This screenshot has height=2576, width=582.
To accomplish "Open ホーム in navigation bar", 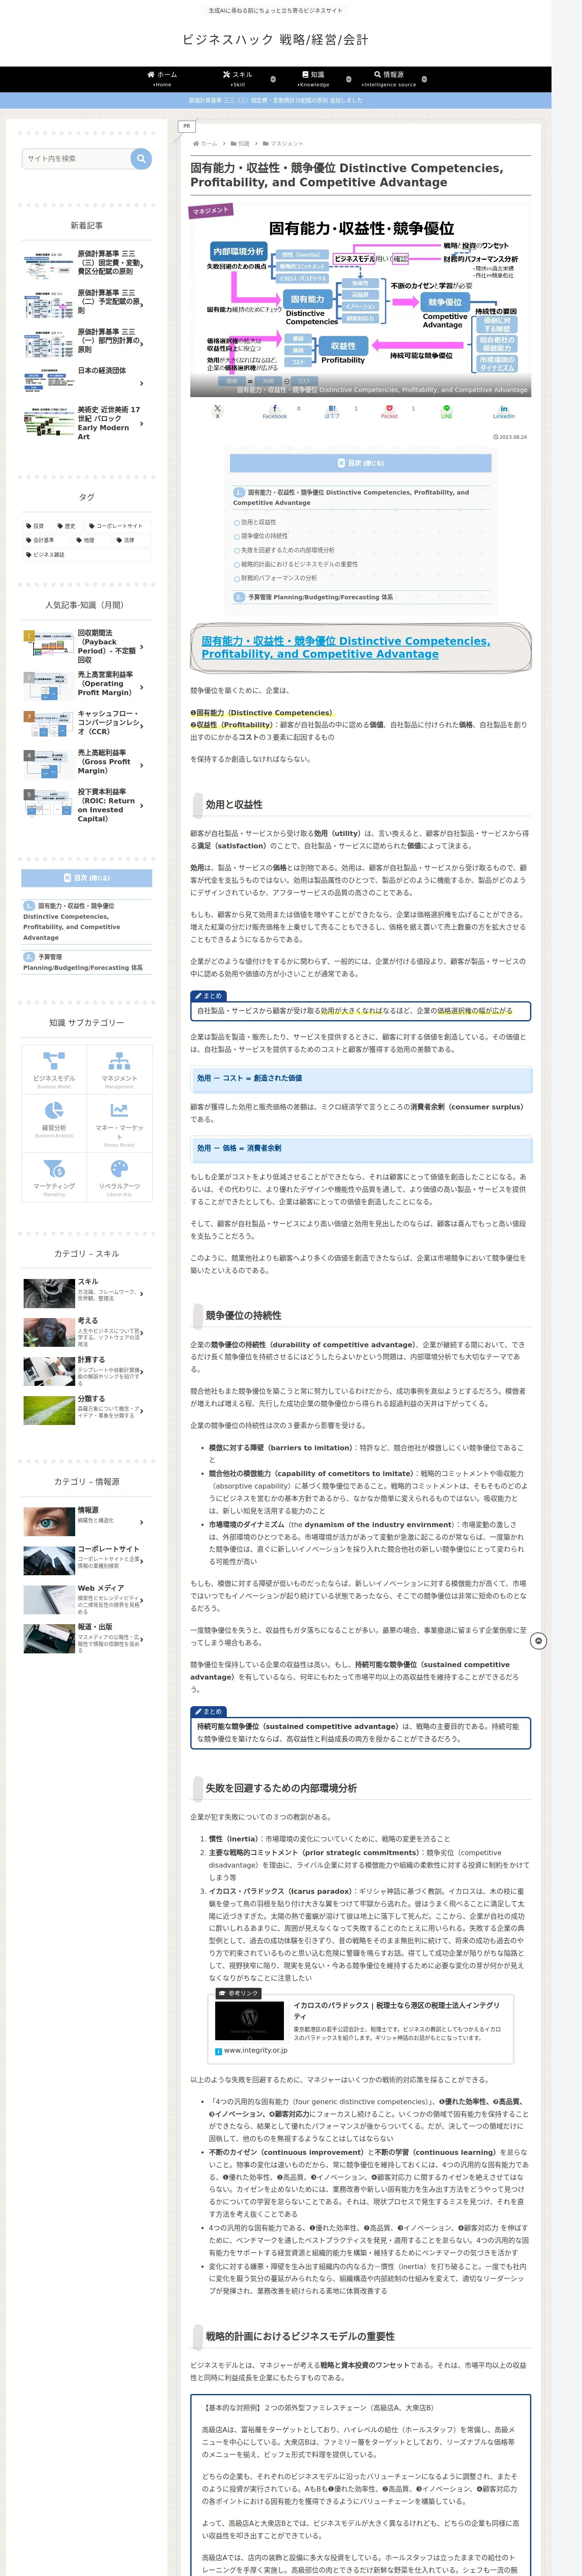I will coord(162,79).
